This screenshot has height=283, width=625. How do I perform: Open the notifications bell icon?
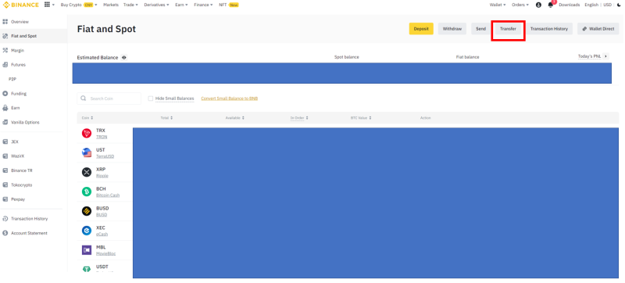[x=551, y=5]
